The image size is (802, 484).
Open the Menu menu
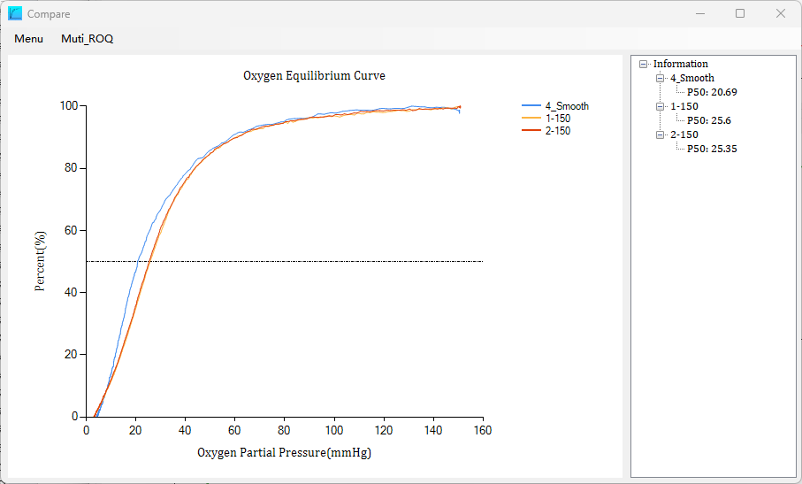[28, 39]
